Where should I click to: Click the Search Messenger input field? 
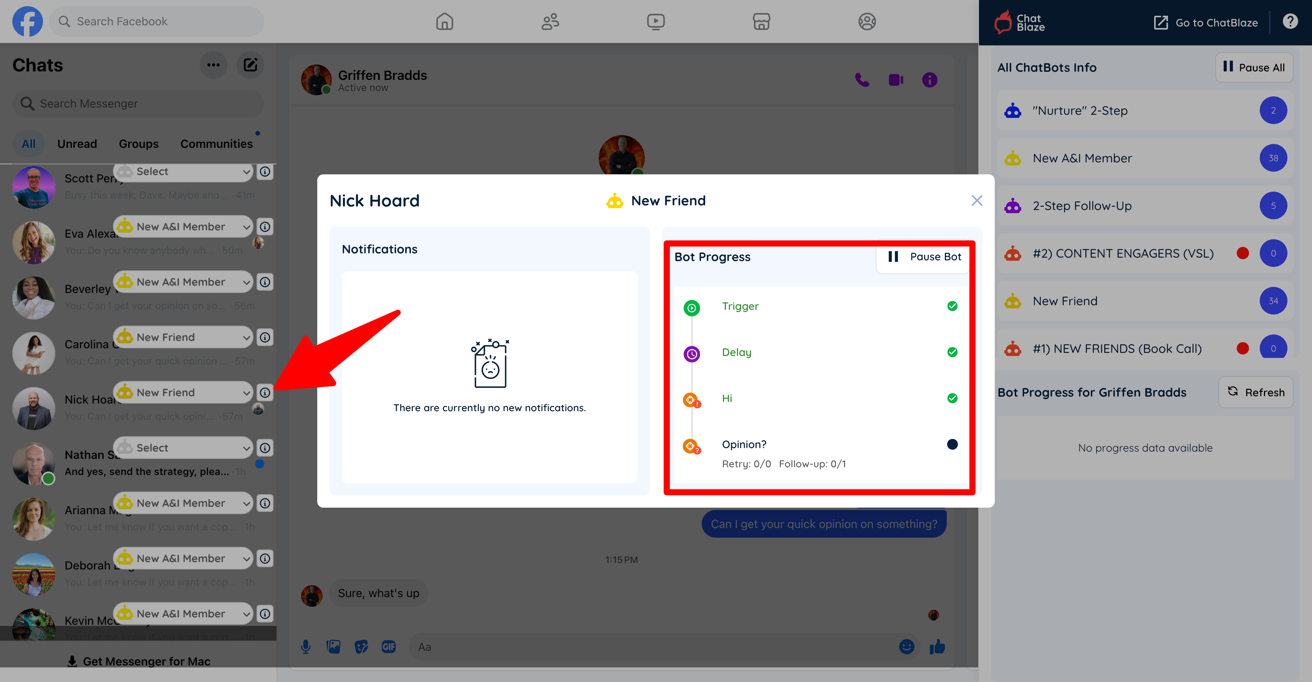coord(139,103)
